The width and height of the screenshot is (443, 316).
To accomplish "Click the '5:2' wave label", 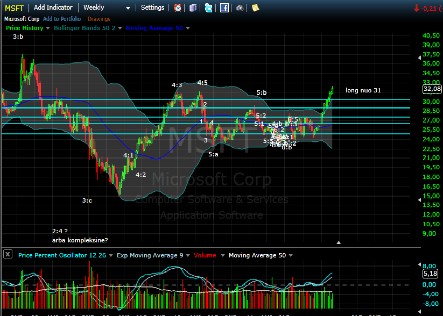I will click(261, 116).
